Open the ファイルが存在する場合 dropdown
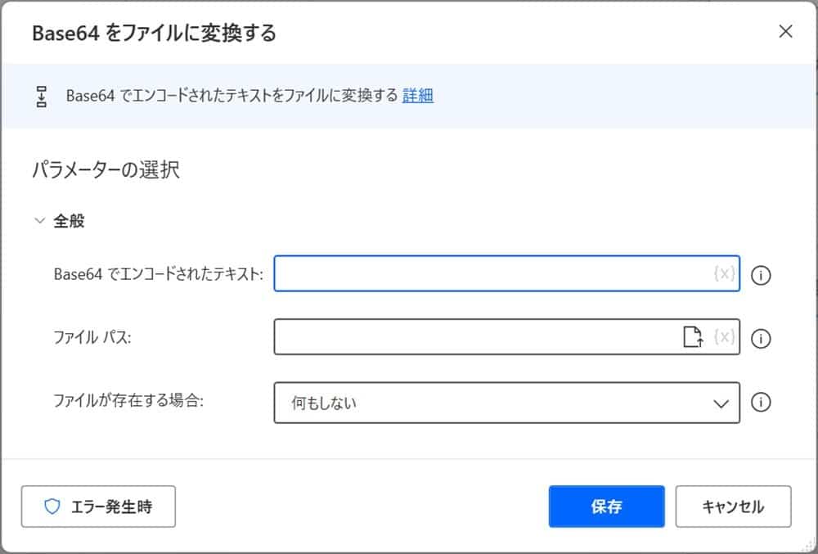 [x=507, y=403]
